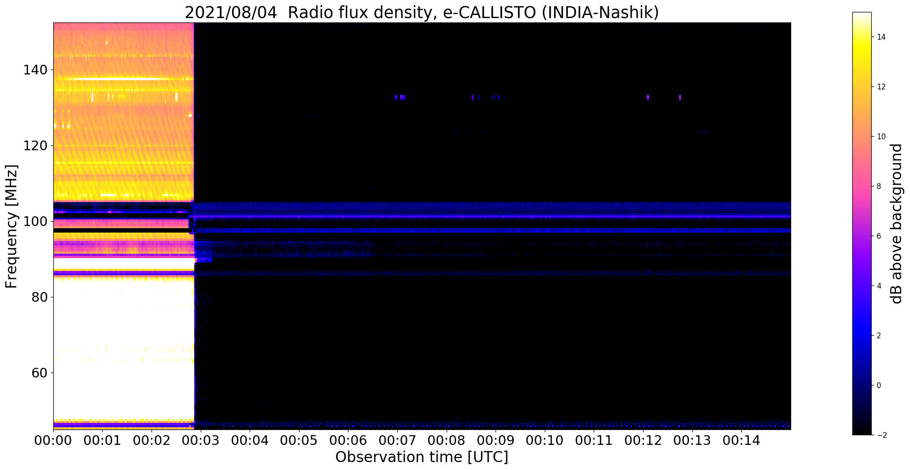Image resolution: width=910 pixels, height=470 pixels.
Task: Click the 00:00 time tick label
Action: click(53, 440)
